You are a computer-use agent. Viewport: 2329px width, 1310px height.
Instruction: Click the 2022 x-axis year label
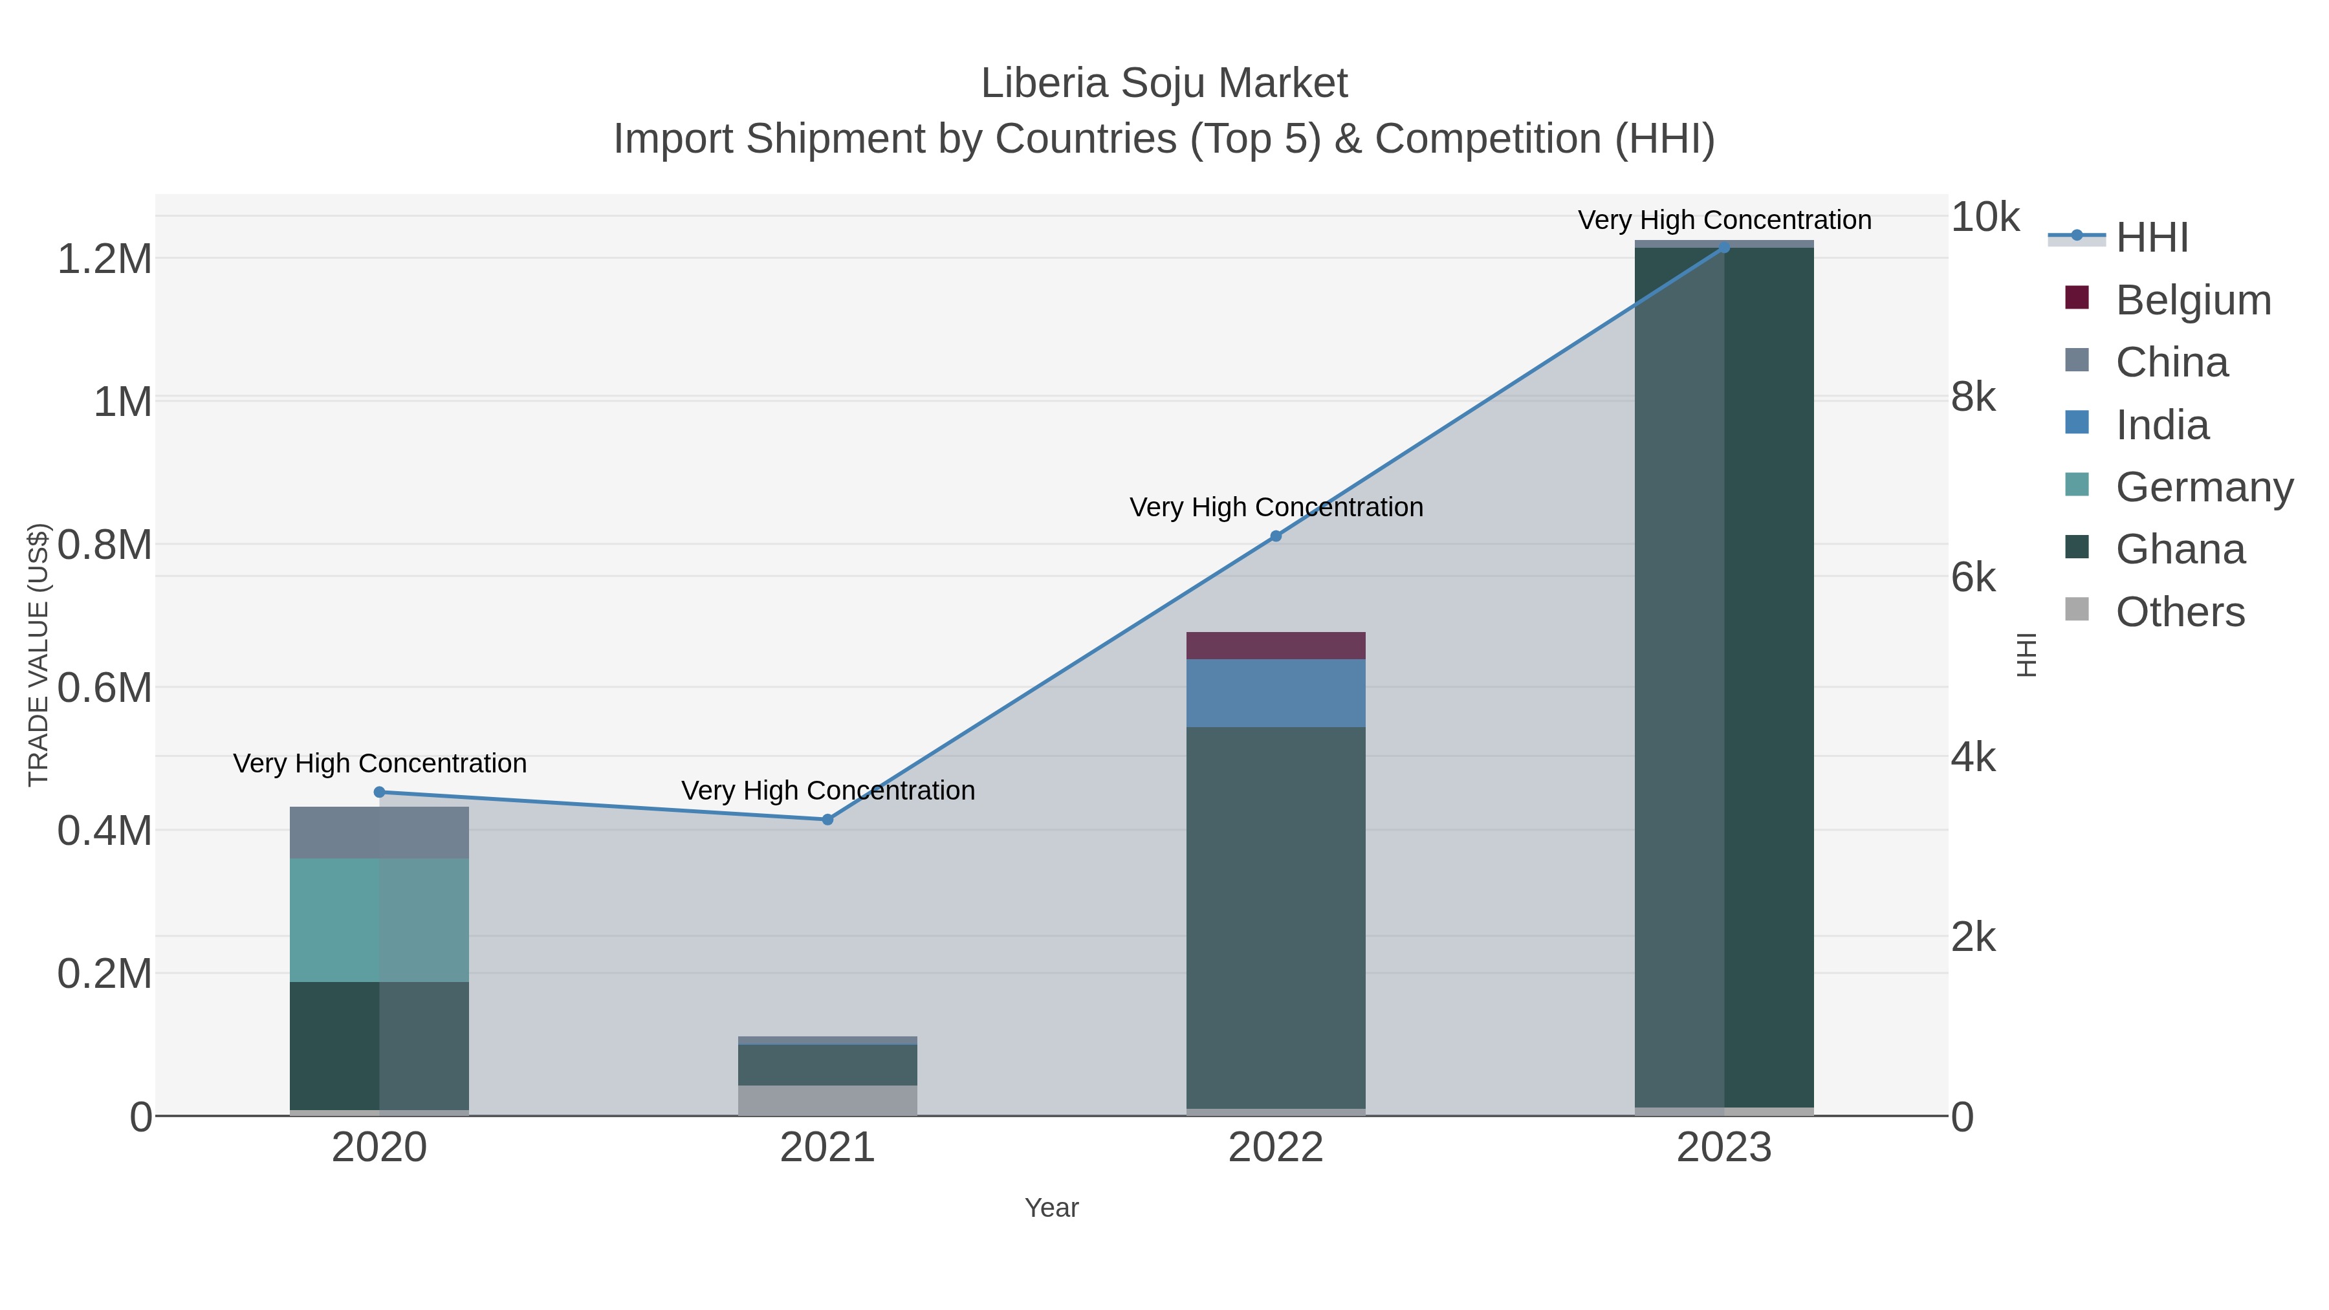1276,1148
